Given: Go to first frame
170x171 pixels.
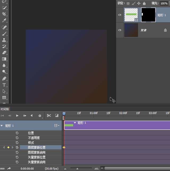Looking at the screenshot, I should point(2,116).
